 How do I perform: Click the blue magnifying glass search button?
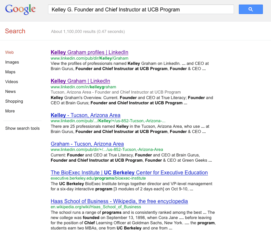pos(251,9)
